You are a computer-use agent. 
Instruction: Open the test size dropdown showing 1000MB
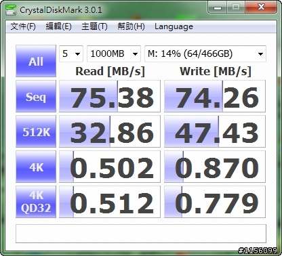point(114,54)
